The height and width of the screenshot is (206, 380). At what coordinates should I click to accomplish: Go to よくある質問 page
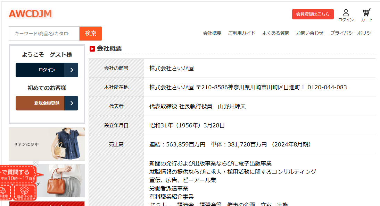point(275,33)
